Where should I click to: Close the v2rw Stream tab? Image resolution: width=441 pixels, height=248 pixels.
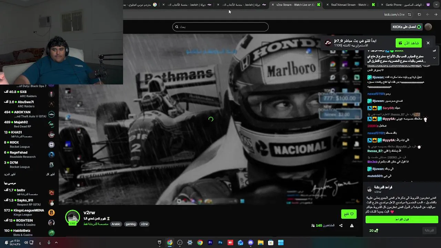(273, 5)
